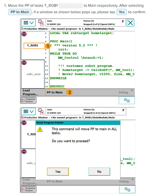Tap the dimmed Load Program... in the dialog screenshot
Image resolution: width=147 pixels, height=194 pixels.
coord(30,181)
